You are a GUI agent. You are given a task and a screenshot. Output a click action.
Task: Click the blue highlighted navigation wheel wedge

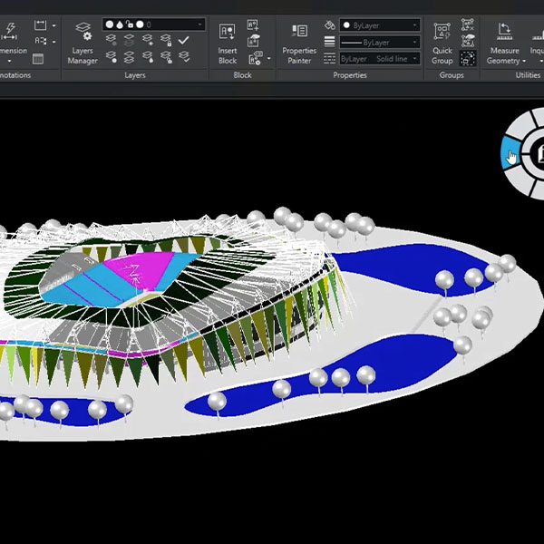pyautogui.click(x=509, y=154)
